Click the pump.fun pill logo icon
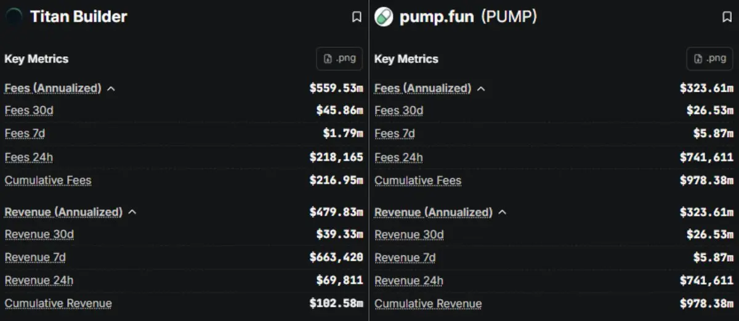This screenshot has height=321, width=739. (383, 17)
